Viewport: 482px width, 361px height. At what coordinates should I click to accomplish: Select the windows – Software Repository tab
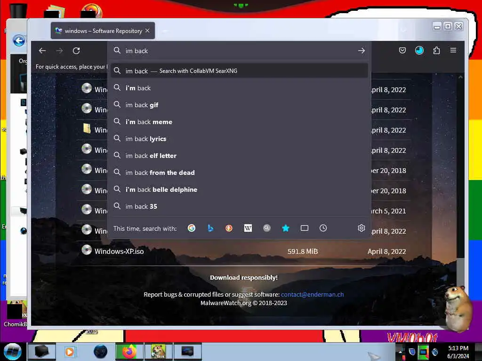(x=103, y=31)
